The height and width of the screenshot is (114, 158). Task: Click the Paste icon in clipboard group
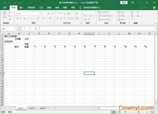click(5, 15)
